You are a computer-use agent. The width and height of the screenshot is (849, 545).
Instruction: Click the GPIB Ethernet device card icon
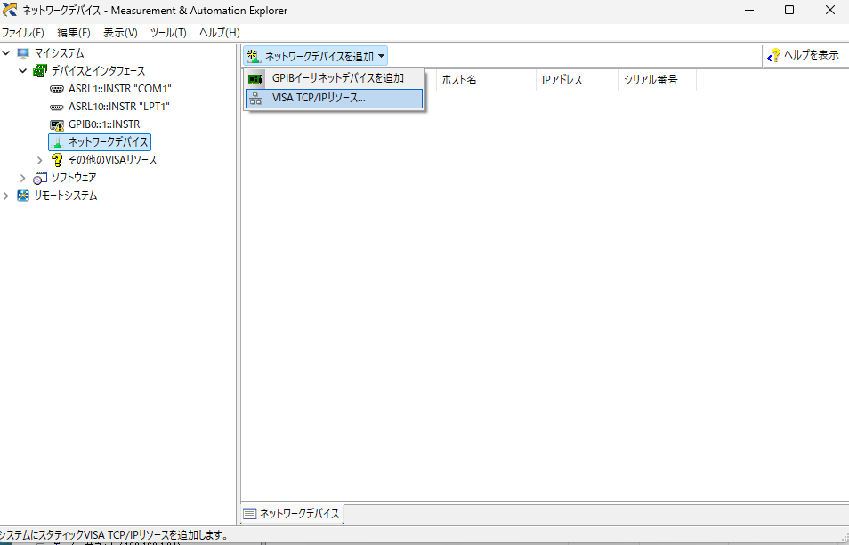click(x=255, y=79)
